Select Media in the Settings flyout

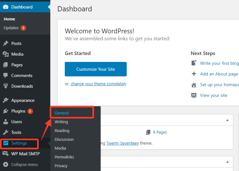60,148
